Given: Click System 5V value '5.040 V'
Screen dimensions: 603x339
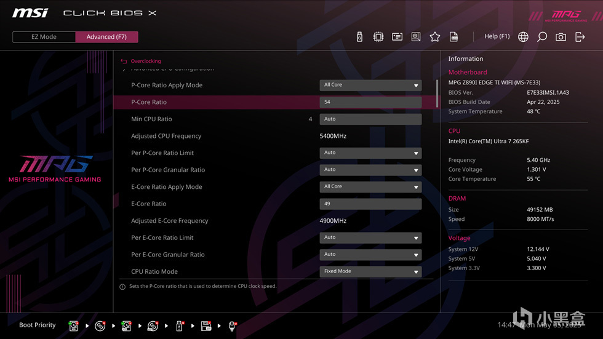Looking at the screenshot, I should (536, 258).
